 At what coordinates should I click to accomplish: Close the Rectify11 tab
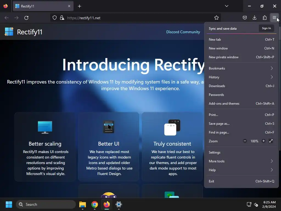(69, 6)
